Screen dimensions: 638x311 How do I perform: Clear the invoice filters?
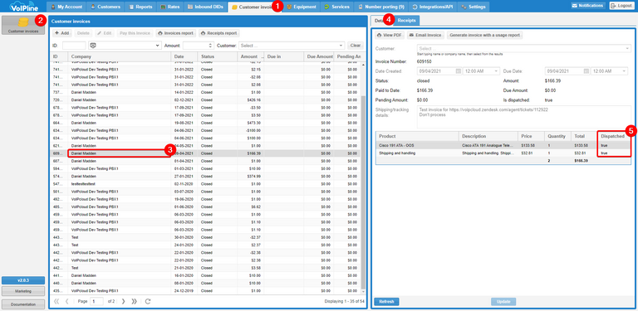click(356, 46)
